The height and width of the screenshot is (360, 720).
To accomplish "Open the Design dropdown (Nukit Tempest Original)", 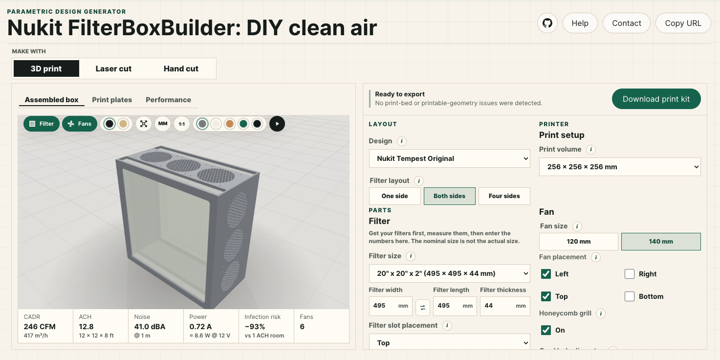I will [x=450, y=158].
